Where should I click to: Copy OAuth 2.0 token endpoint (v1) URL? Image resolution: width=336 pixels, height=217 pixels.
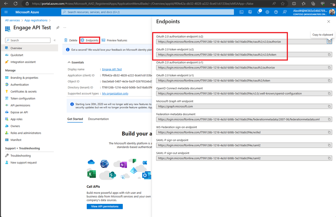pos(329,81)
